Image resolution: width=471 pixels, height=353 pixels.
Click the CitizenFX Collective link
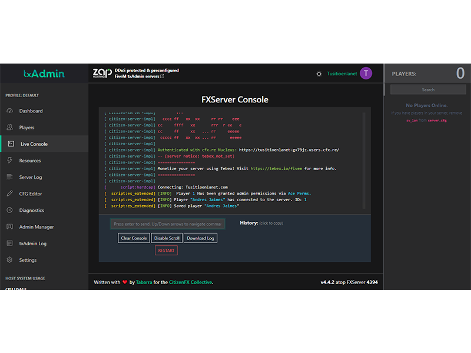191,282
